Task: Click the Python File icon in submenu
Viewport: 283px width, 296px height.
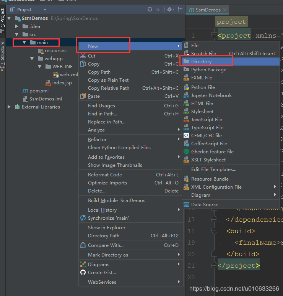Action: point(186,87)
